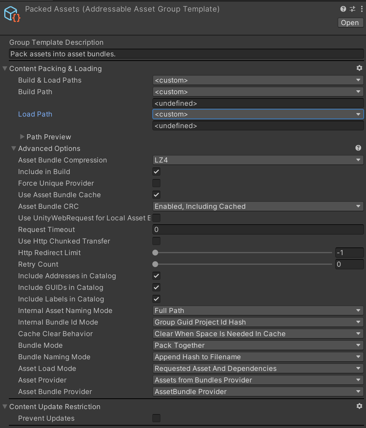Open the preset selector icon in header
This screenshot has width=366, height=428.
353,9
